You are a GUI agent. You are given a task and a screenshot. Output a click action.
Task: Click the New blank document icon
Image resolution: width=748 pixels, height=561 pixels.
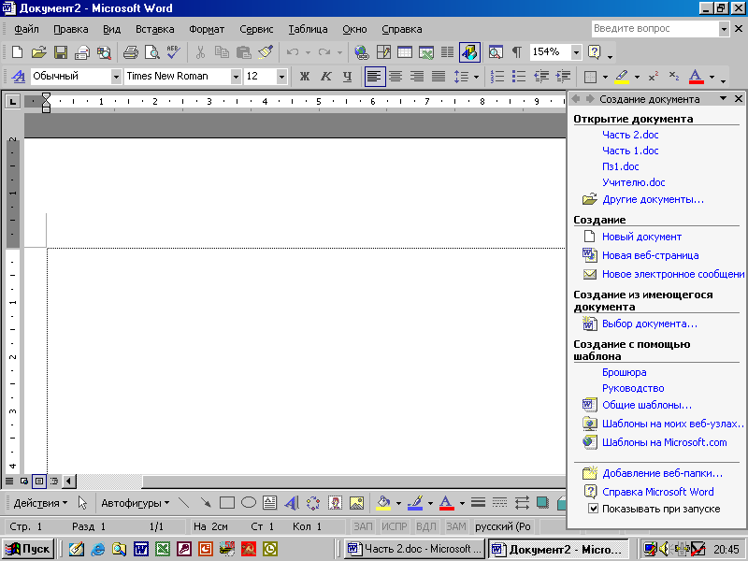pyautogui.click(x=17, y=52)
